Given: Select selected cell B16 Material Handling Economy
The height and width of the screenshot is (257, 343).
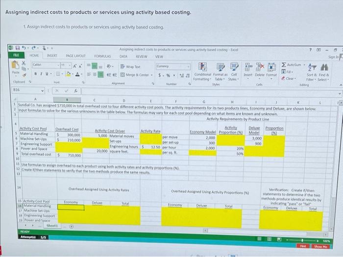Looking at the screenshot, I should (x=71, y=207).
